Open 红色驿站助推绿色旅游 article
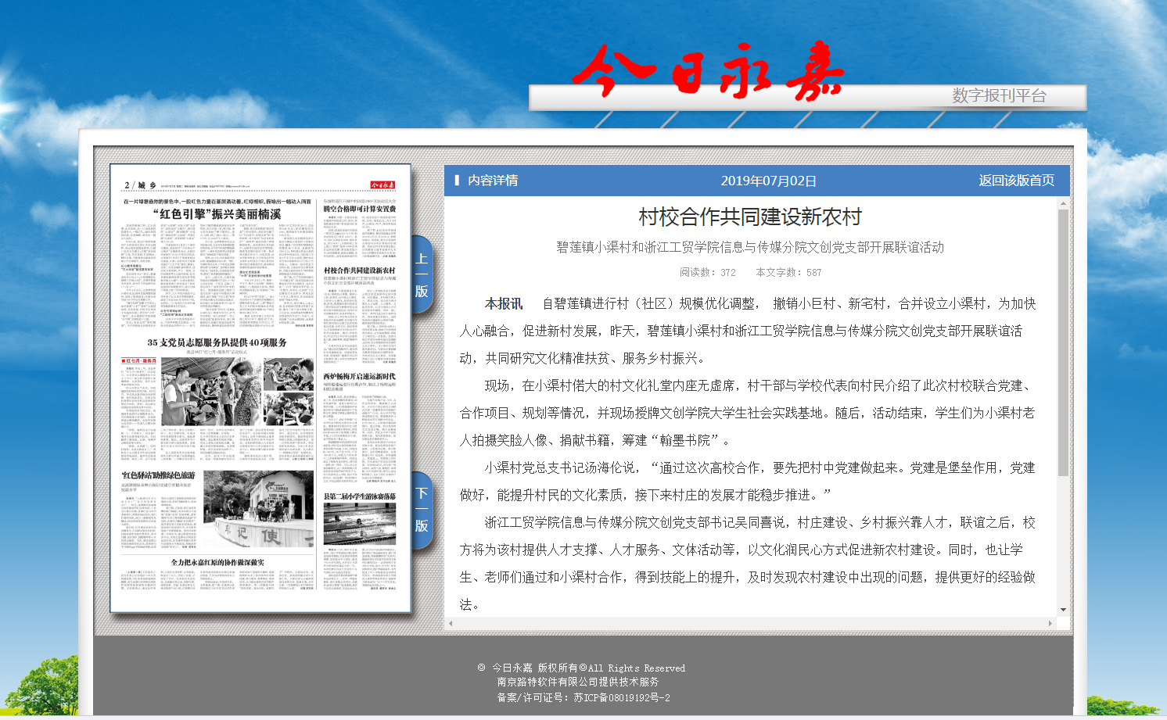Screen dimensions: 1167x720 [x=158, y=475]
